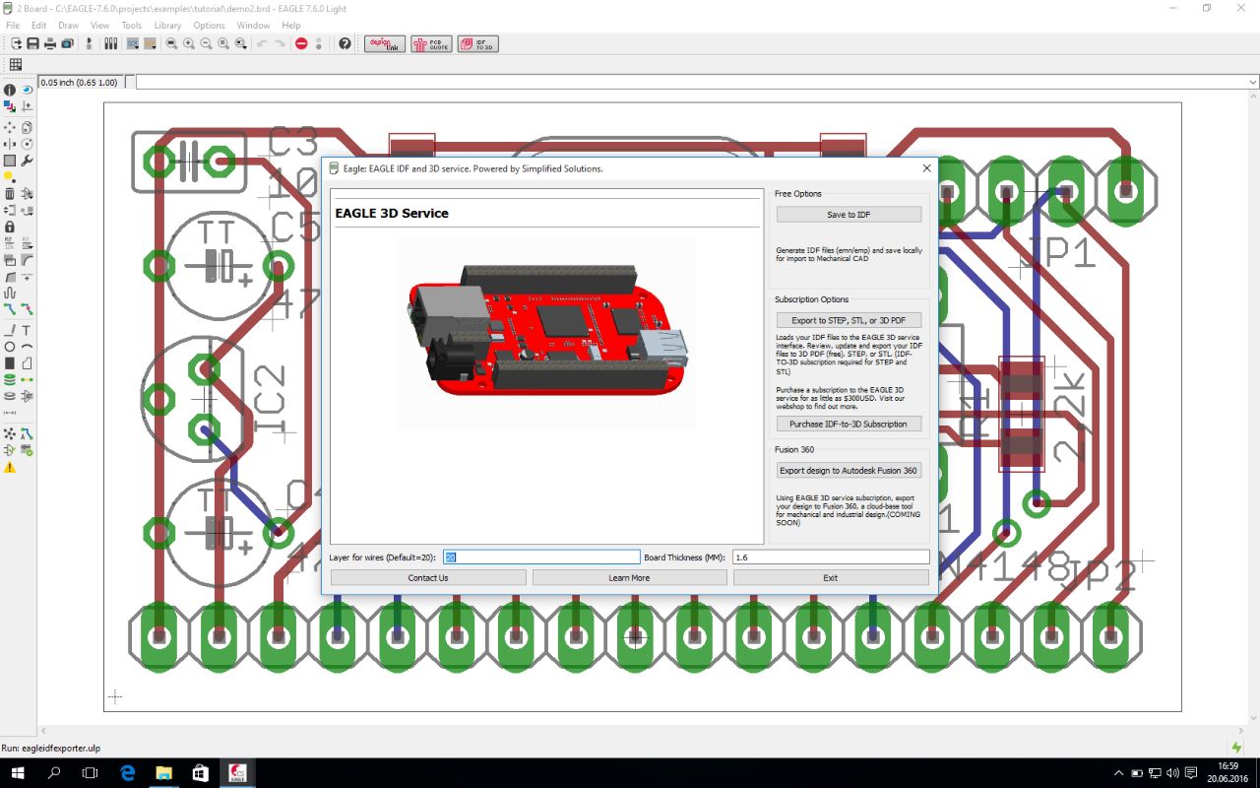Close the EAGLE 3D service dialog
The width and height of the screenshot is (1260, 788).
[926, 168]
